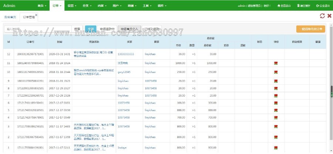Log out using 安全退出
Screen dimensions: 333x154
[x=323, y=6]
